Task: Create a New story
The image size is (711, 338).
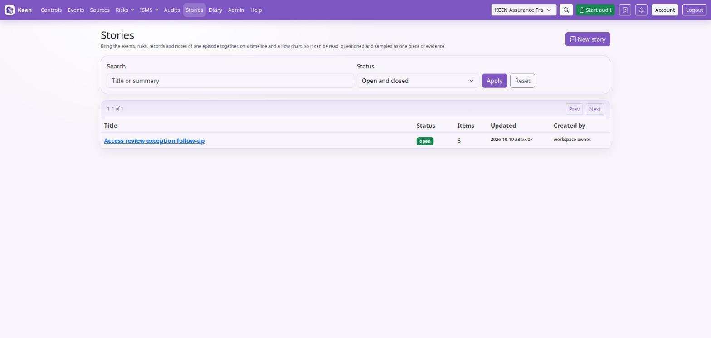Action: point(588,39)
